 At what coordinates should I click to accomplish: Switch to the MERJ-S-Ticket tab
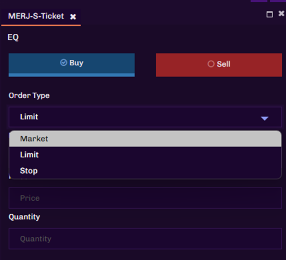coord(36,16)
